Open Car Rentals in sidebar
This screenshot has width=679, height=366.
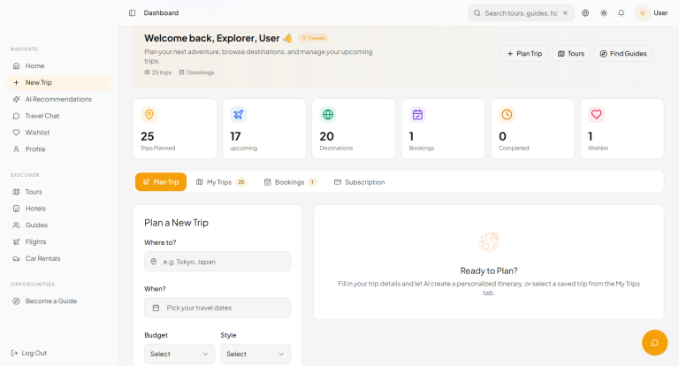42,258
